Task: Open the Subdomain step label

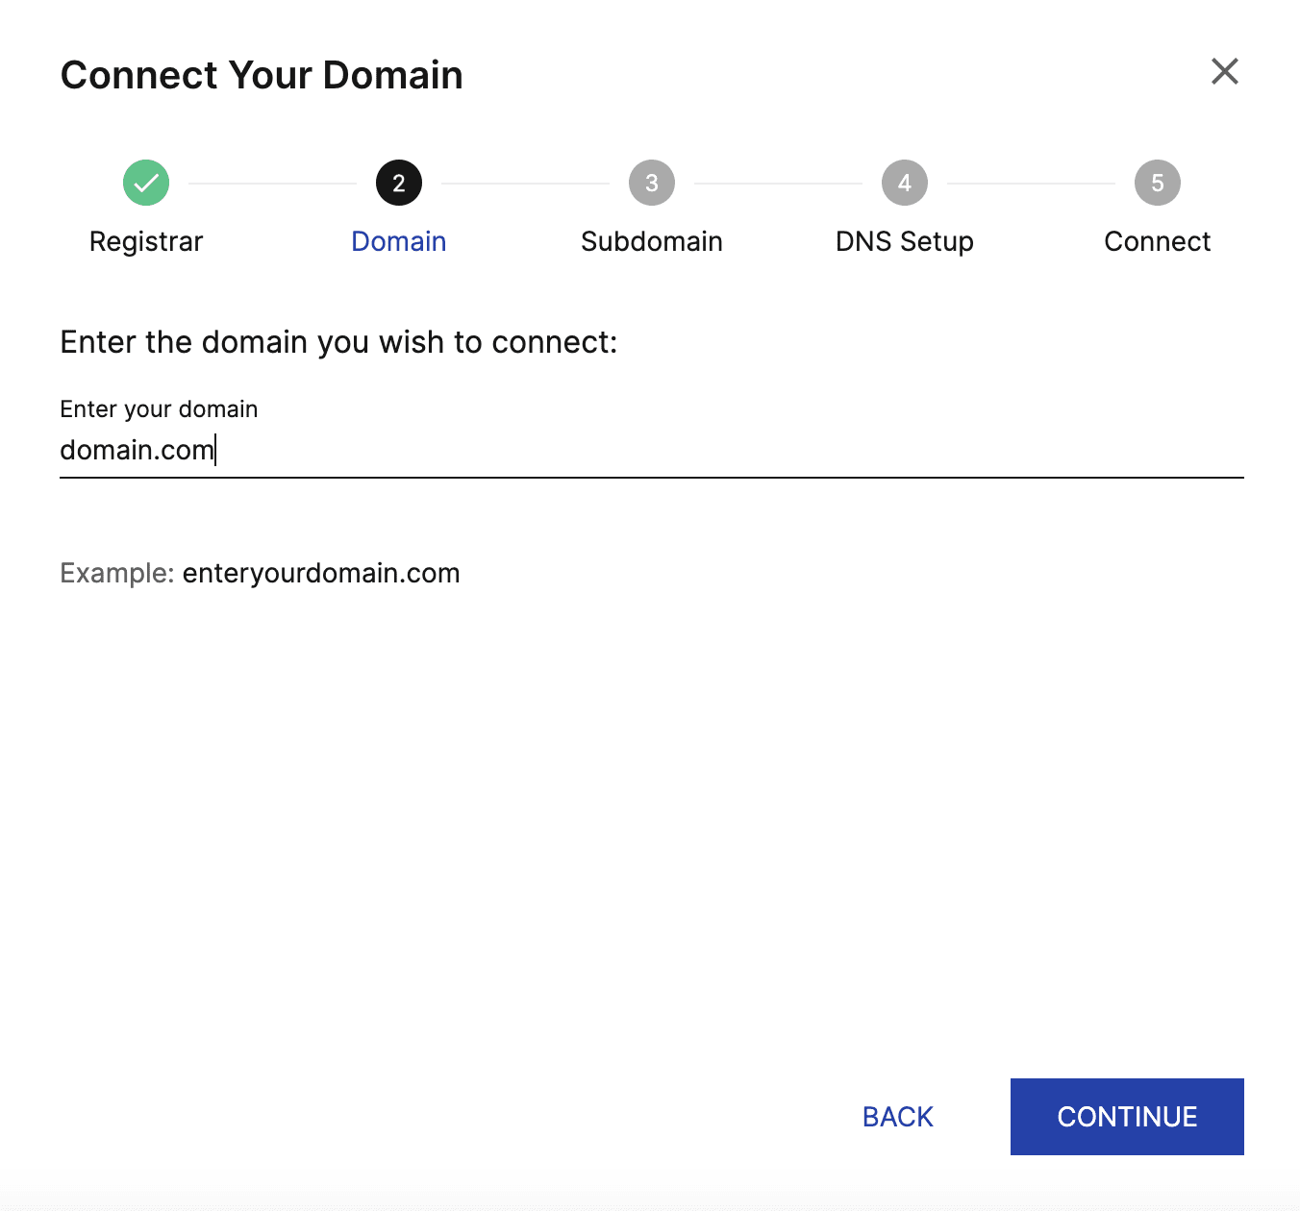Action: (x=652, y=241)
